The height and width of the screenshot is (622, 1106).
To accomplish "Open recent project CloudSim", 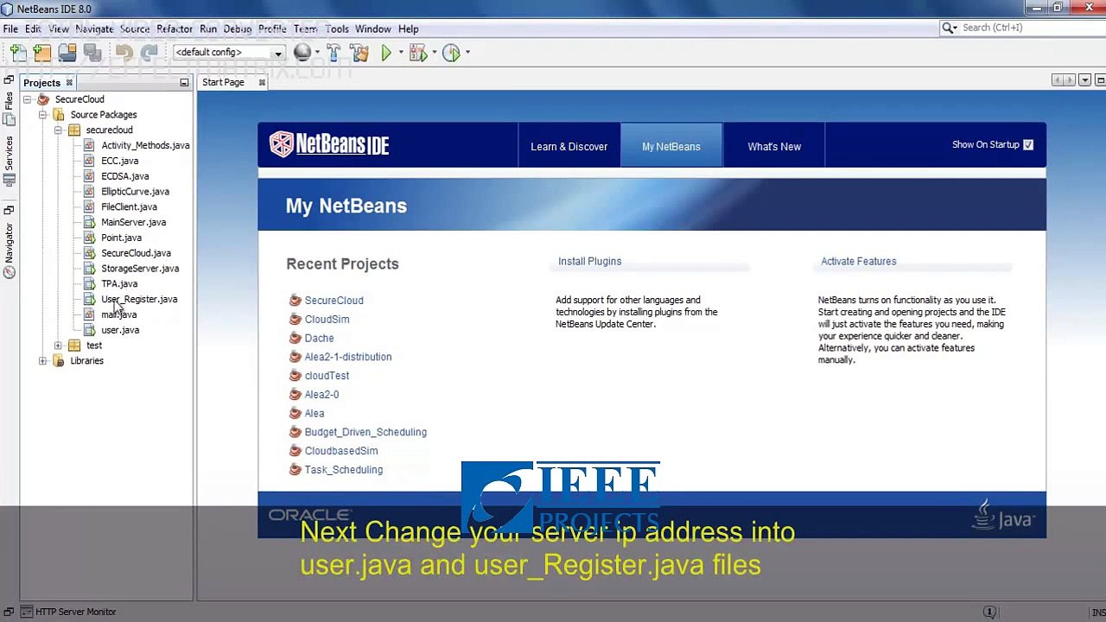I will 327,320.
